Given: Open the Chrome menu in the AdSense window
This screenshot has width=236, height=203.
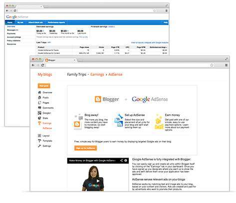Looking at the screenshot, I should pos(166,10).
